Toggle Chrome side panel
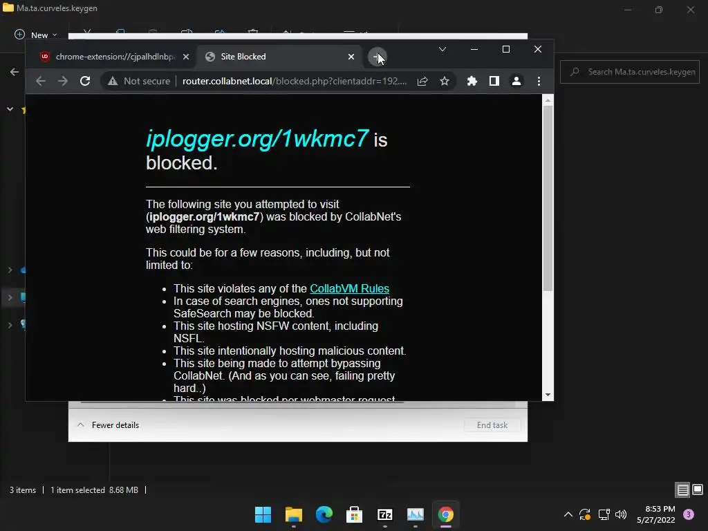This screenshot has width=708, height=531. 494,82
